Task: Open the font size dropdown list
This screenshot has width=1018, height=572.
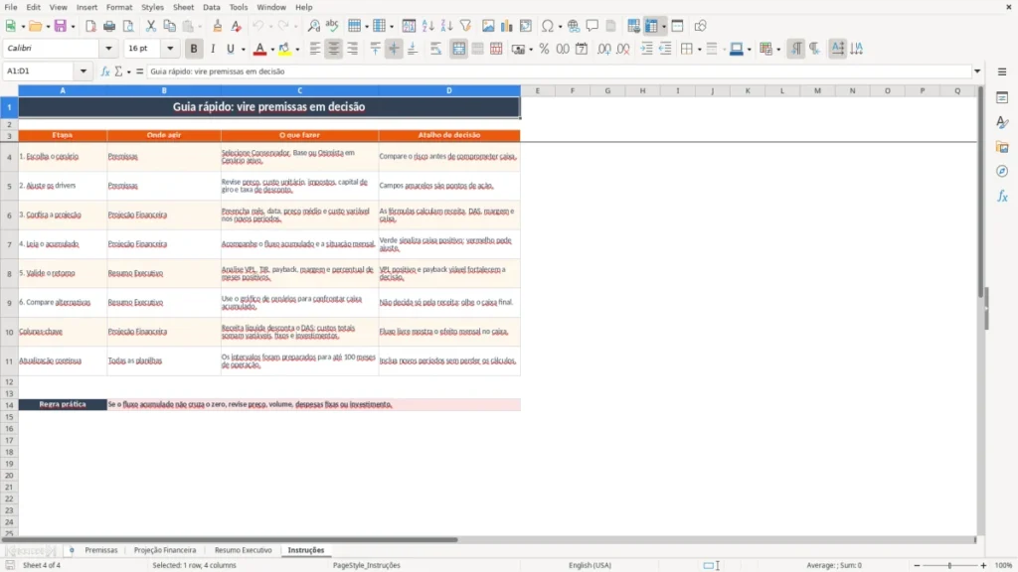Action: tap(170, 48)
